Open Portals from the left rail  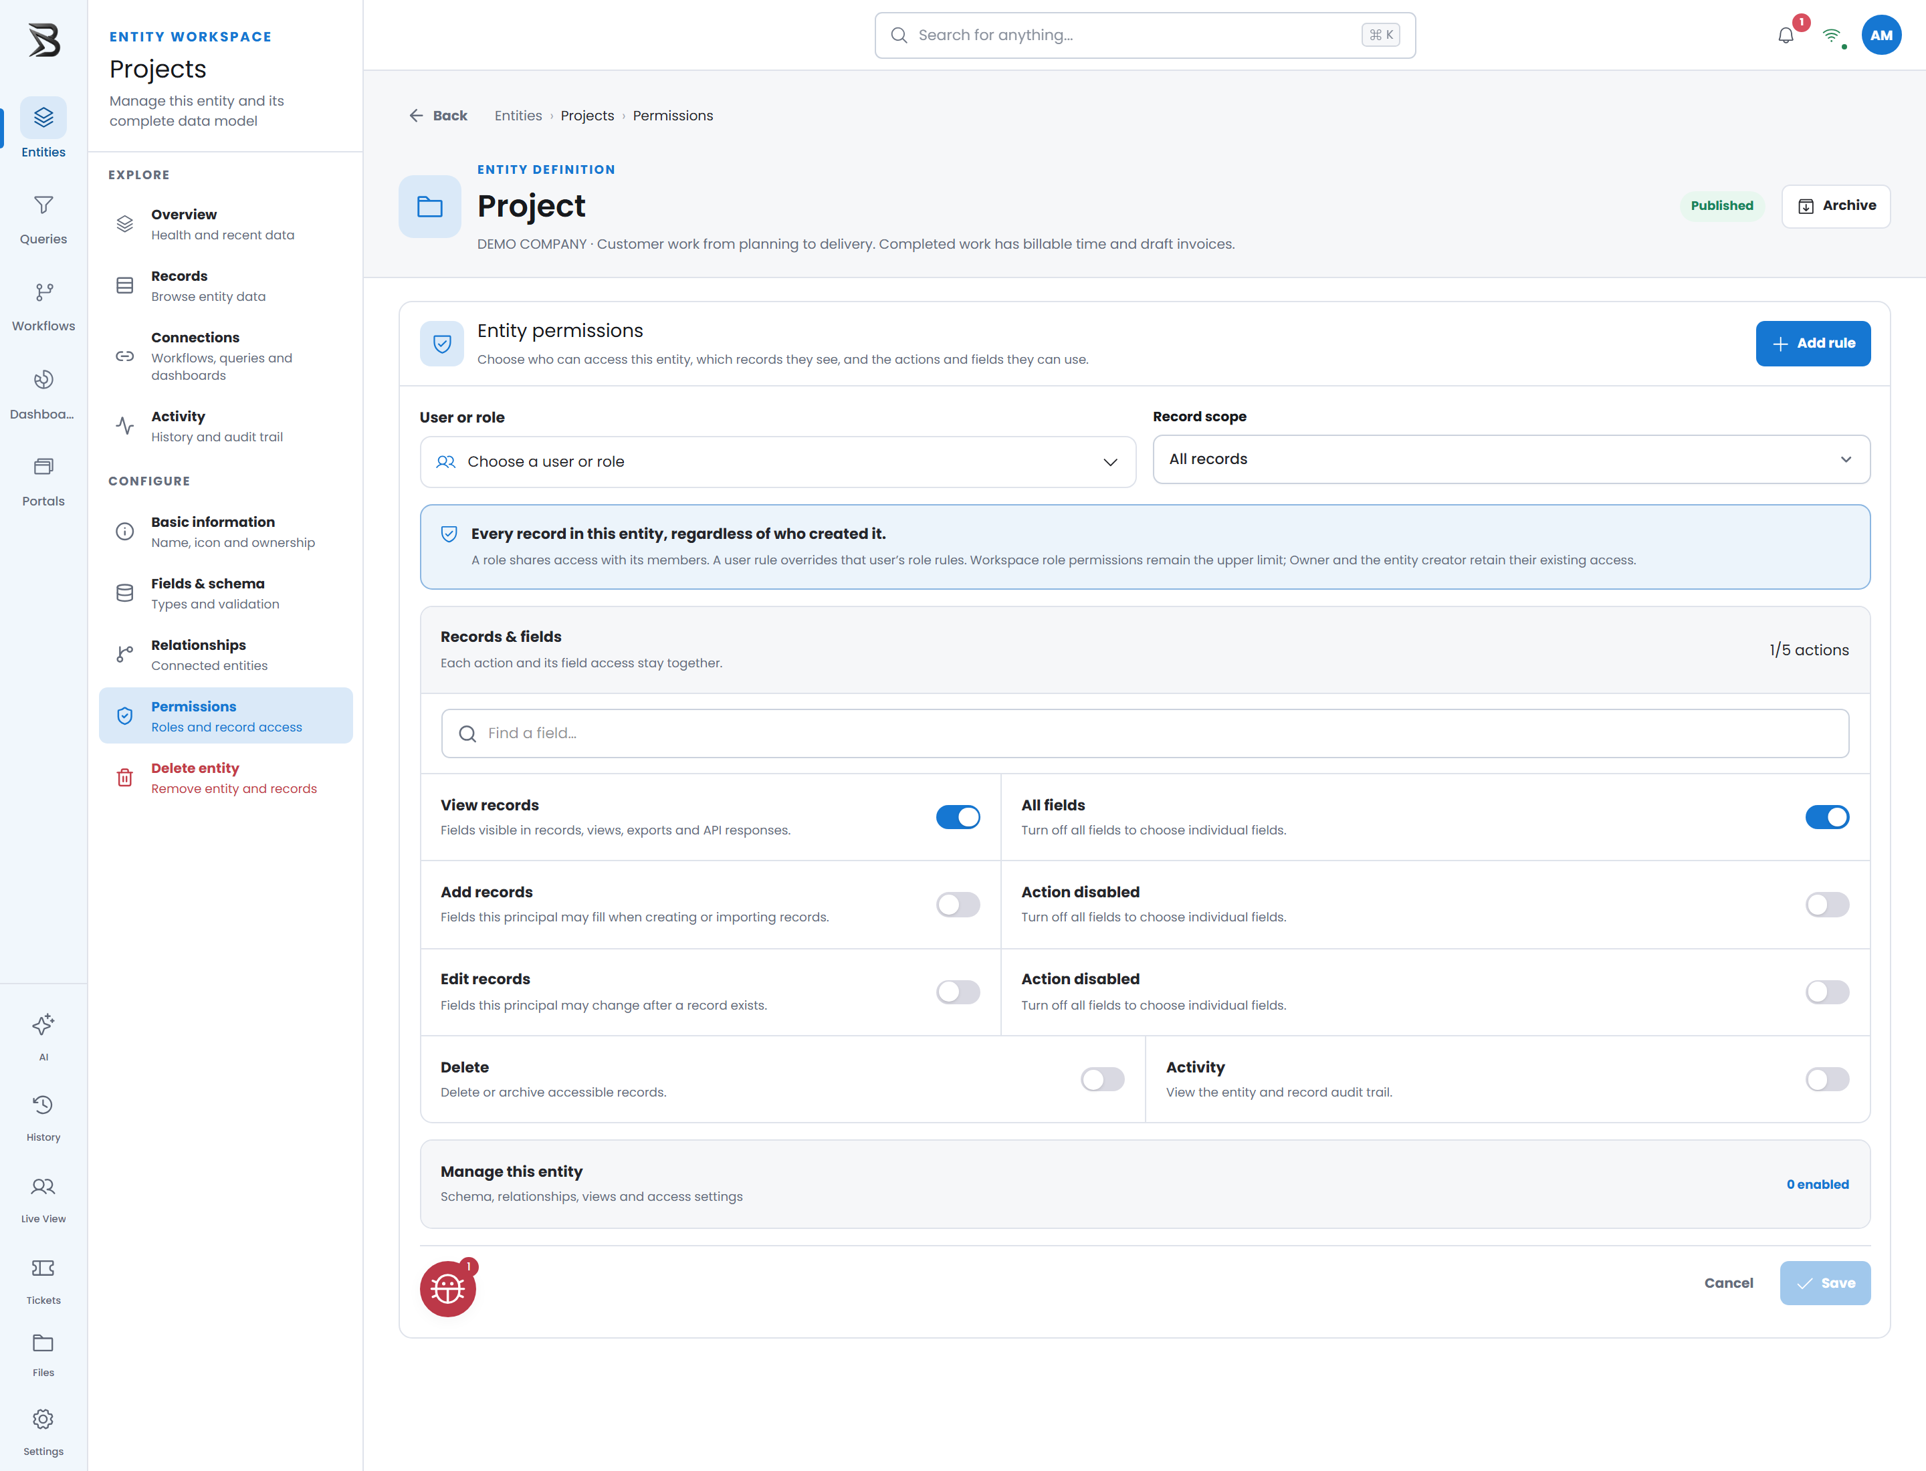pos(43,481)
